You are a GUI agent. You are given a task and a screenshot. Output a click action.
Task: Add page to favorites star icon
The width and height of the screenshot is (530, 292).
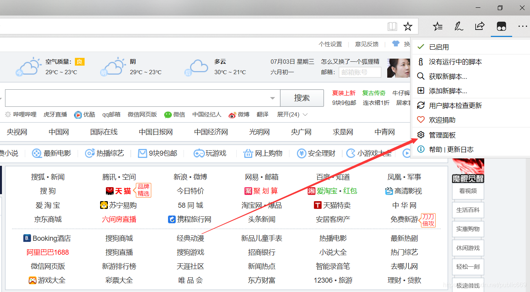(408, 26)
